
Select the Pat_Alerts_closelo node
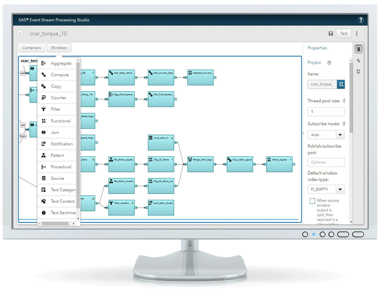pyautogui.click(x=122, y=186)
